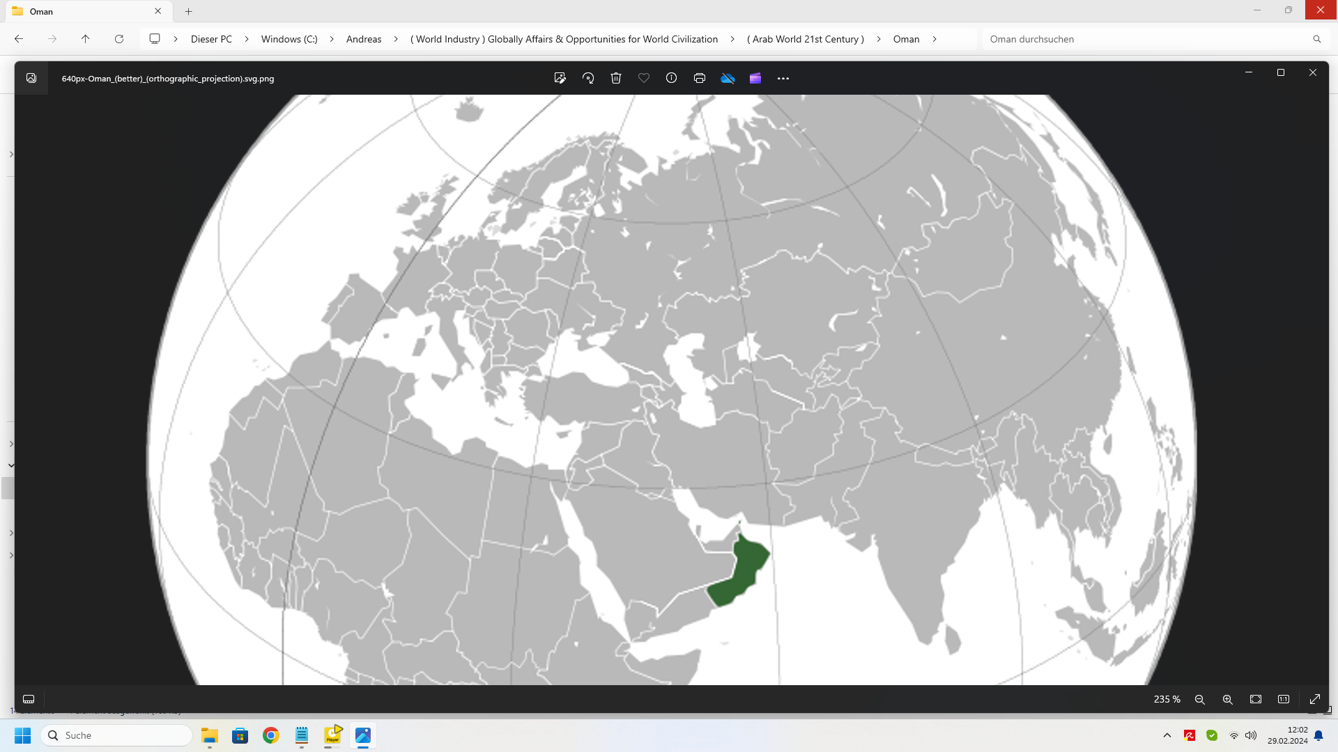Screen dimensions: 1338x752
Task: Show file info panel in Photos
Action: tap(672, 78)
